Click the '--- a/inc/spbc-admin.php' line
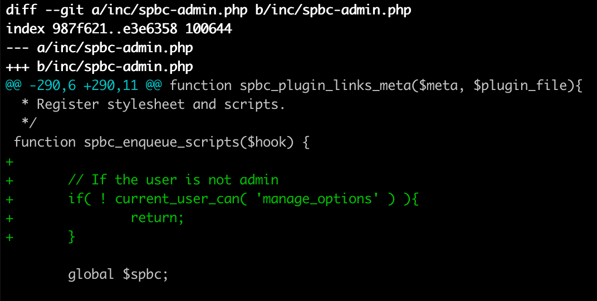The image size is (597, 301). pos(100,48)
